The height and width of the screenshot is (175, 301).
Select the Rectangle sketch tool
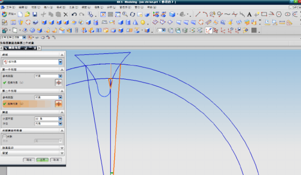click(264, 14)
